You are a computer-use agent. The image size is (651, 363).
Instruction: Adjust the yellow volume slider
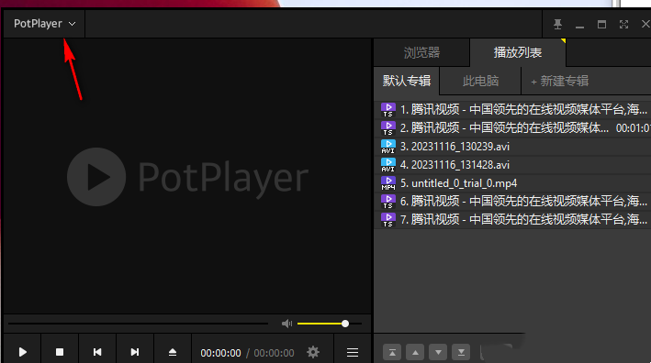(330, 324)
